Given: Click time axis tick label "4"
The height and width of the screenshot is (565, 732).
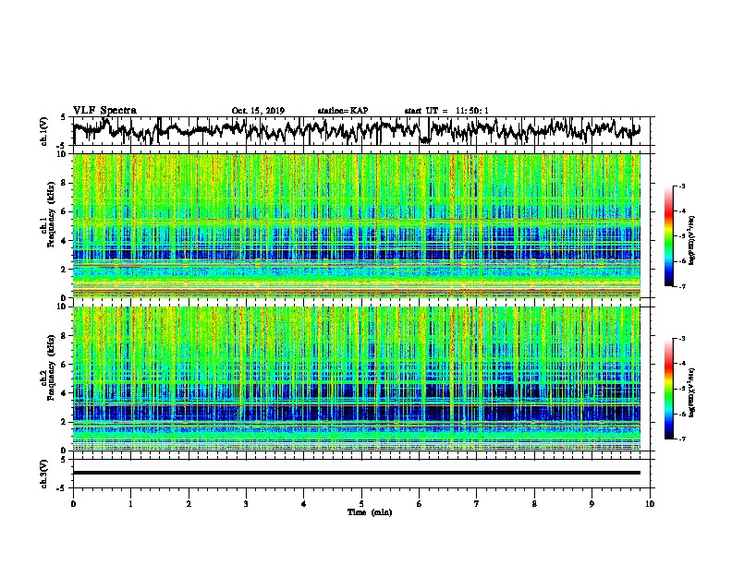Looking at the screenshot, I should pos(304,504).
